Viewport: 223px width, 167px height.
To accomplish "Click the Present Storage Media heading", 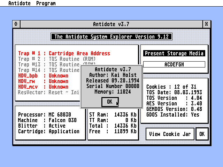I will 174,53.
